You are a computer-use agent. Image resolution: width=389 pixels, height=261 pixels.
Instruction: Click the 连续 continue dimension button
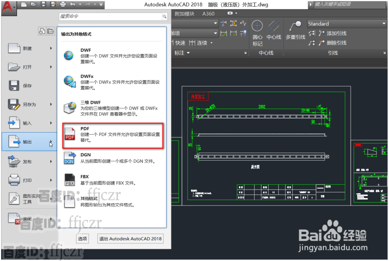coord(198,43)
